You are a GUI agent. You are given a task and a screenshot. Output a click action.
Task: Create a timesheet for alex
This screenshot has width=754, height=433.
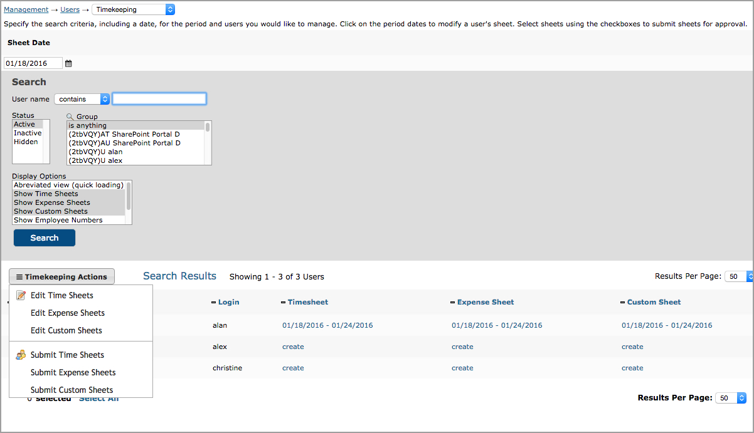[x=293, y=347]
